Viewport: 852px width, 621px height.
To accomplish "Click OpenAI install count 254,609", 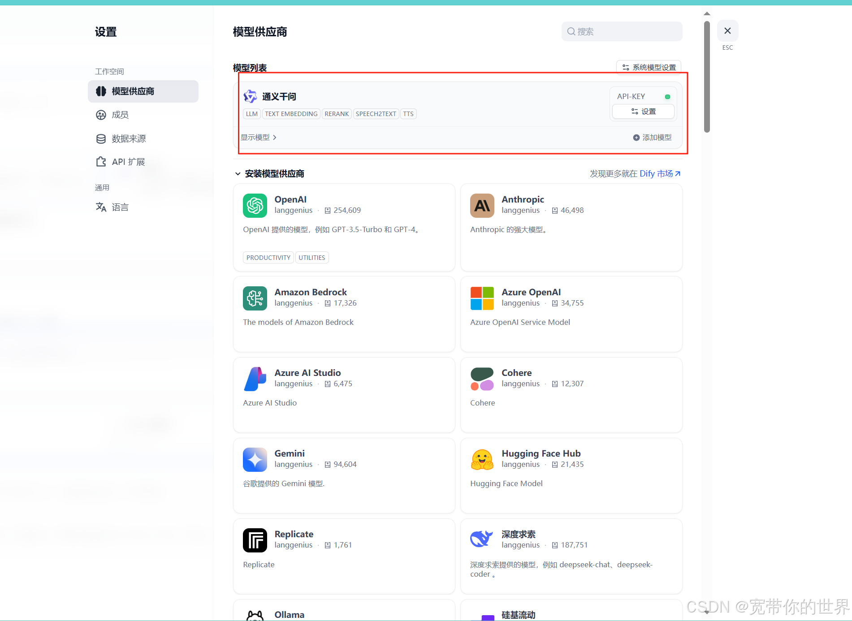I will click(347, 210).
